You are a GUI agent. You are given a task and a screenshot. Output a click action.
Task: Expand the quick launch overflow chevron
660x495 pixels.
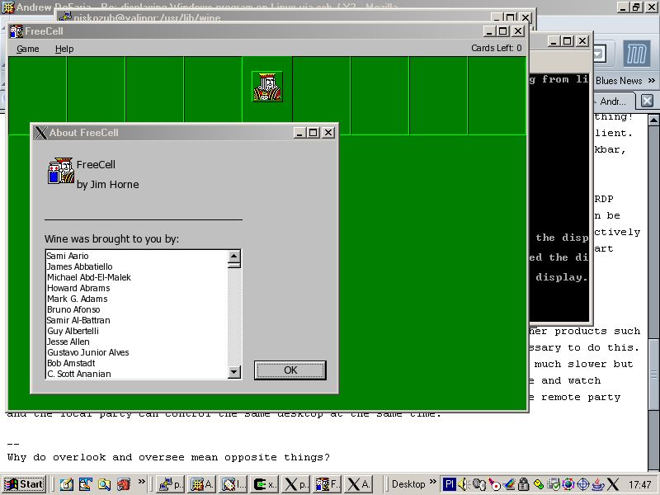coord(141,482)
